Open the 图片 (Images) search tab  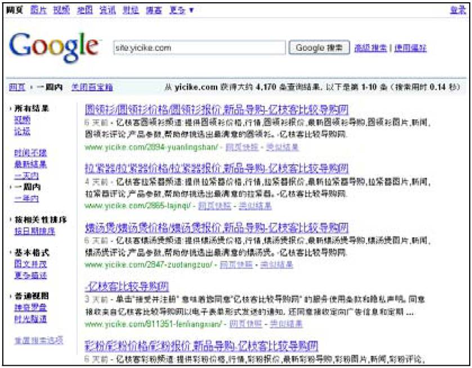38,10
